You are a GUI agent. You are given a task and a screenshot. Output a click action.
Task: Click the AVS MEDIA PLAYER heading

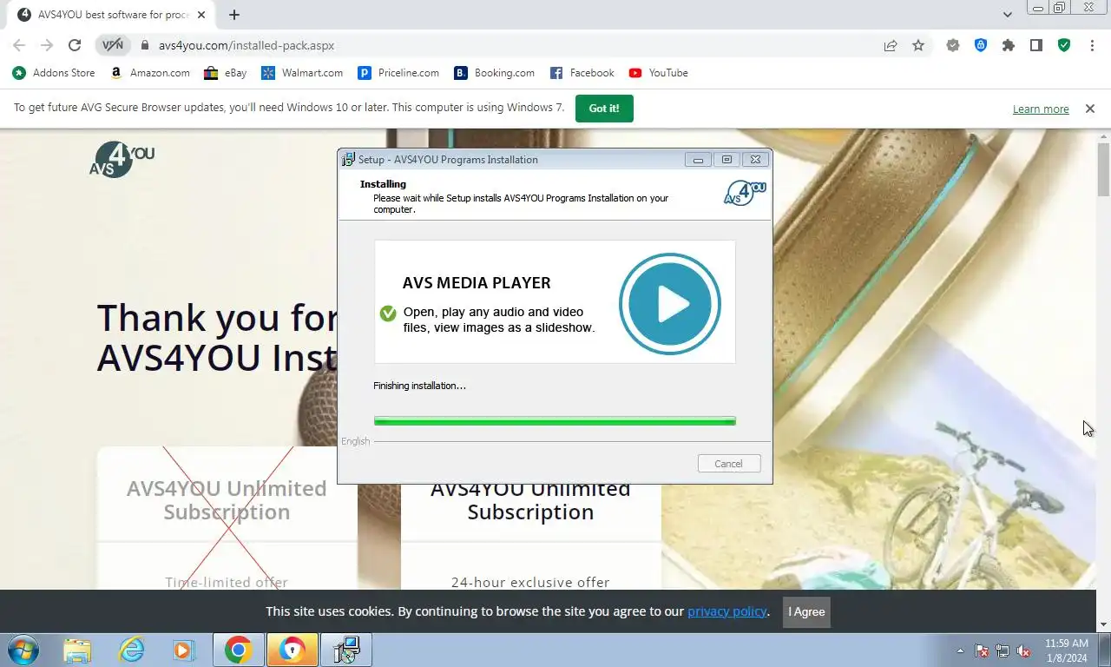click(x=477, y=283)
